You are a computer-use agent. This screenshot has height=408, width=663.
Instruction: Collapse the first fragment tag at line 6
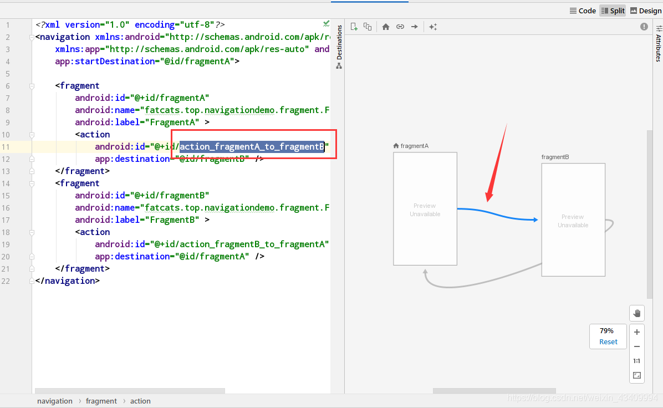tap(32, 86)
